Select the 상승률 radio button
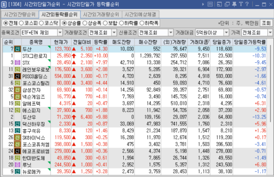The height and width of the screenshot is (177, 274). click(64, 23)
